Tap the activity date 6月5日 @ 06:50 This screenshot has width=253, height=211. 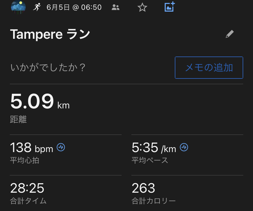pyautogui.click(x=74, y=7)
